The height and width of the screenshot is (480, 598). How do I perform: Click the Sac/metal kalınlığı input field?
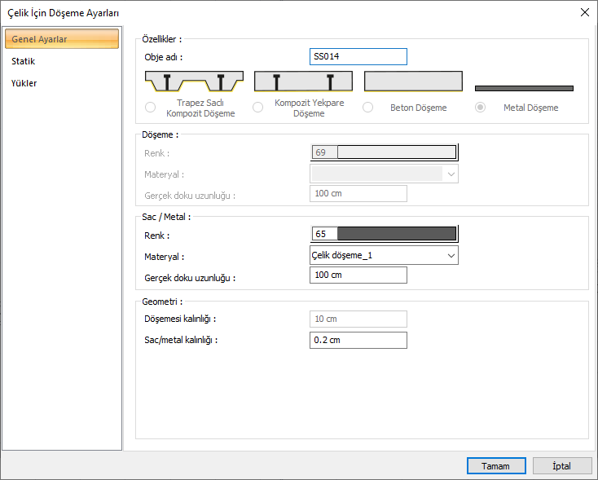tap(358, 340)
